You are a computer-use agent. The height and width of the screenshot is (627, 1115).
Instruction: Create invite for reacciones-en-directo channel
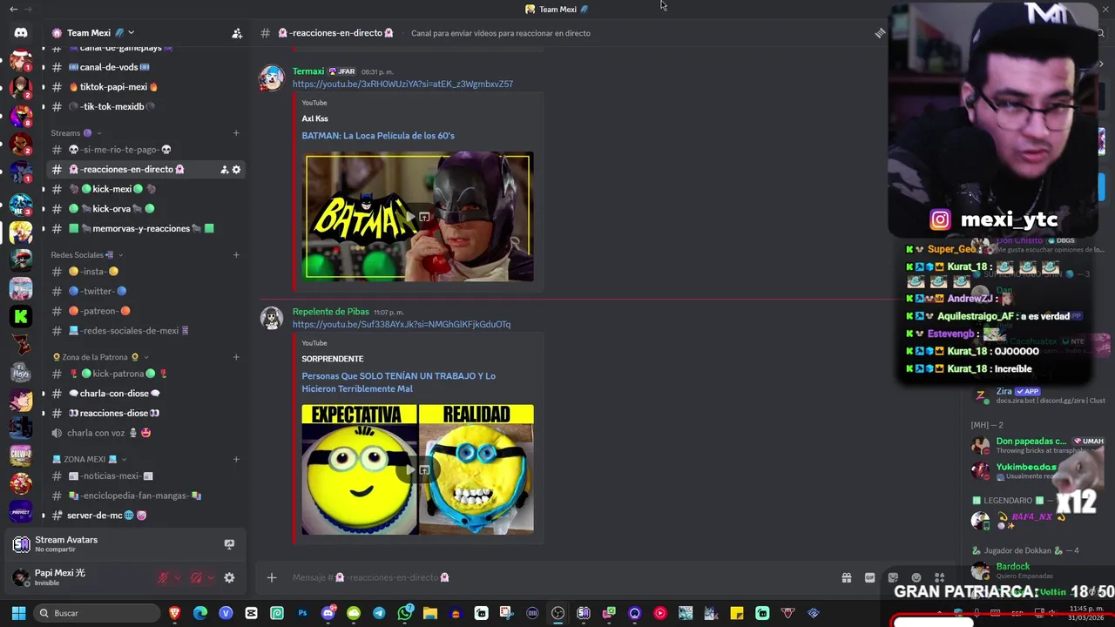click(x=224, y=170)
